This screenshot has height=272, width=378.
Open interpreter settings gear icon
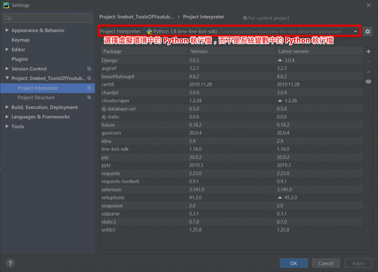click(x=367, y=32)
